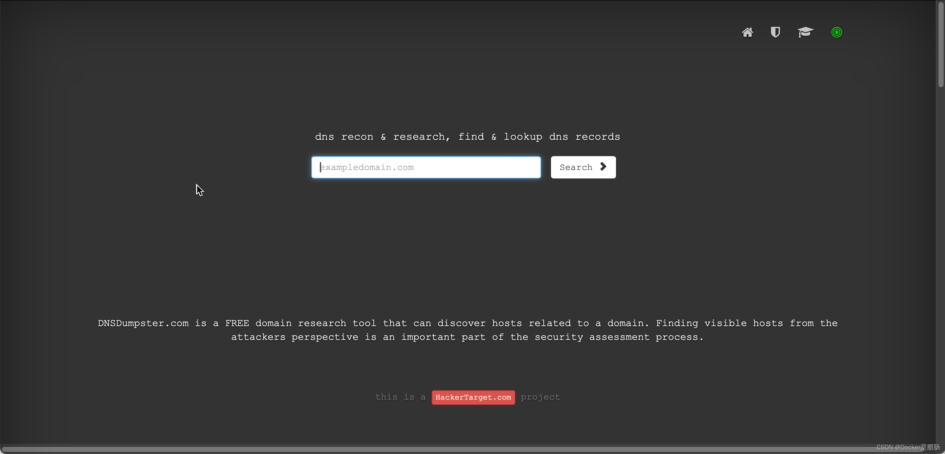This screenshot has width=945, height=454.
Task: Focus the exampledomain.com search field
Action: pyautogui.click(x=426, y=167)
